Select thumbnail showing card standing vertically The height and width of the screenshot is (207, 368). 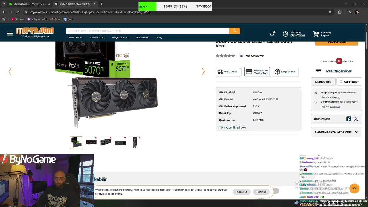click(135, 143)
